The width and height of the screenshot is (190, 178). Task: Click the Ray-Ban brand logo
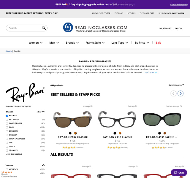(25, 93)
